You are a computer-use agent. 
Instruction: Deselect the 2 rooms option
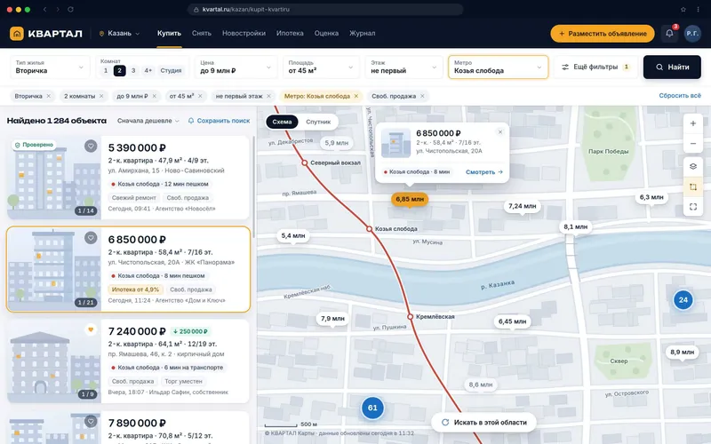pyautogui.click(x=119, y=70)
